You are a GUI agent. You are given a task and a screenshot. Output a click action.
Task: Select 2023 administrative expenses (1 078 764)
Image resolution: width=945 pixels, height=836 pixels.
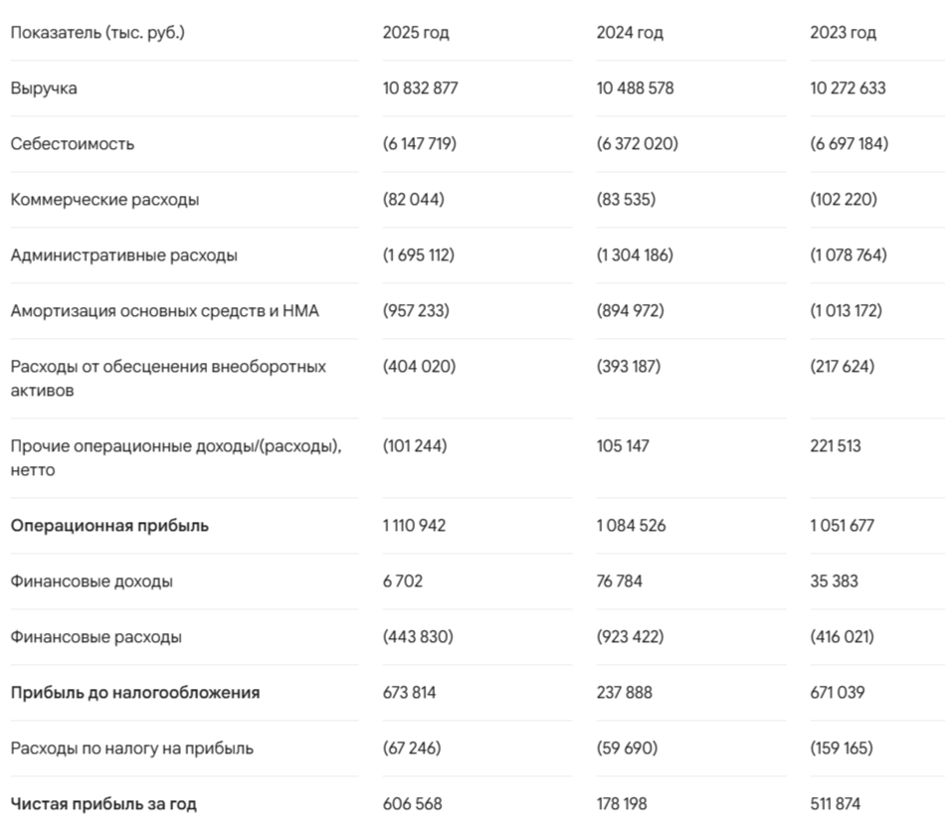(849, 255)
